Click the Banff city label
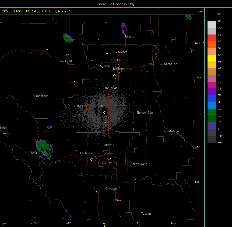 [33, 153]
